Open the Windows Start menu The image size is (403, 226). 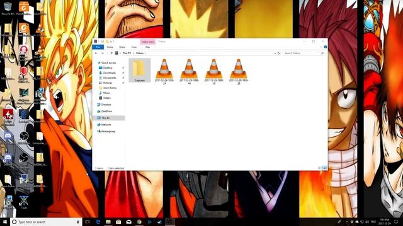(5, 222)
